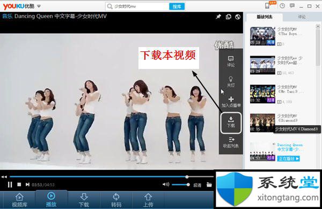The image size is (322, 209).
Task: Open the video page in browser globe icon
Action: (238, 17)
